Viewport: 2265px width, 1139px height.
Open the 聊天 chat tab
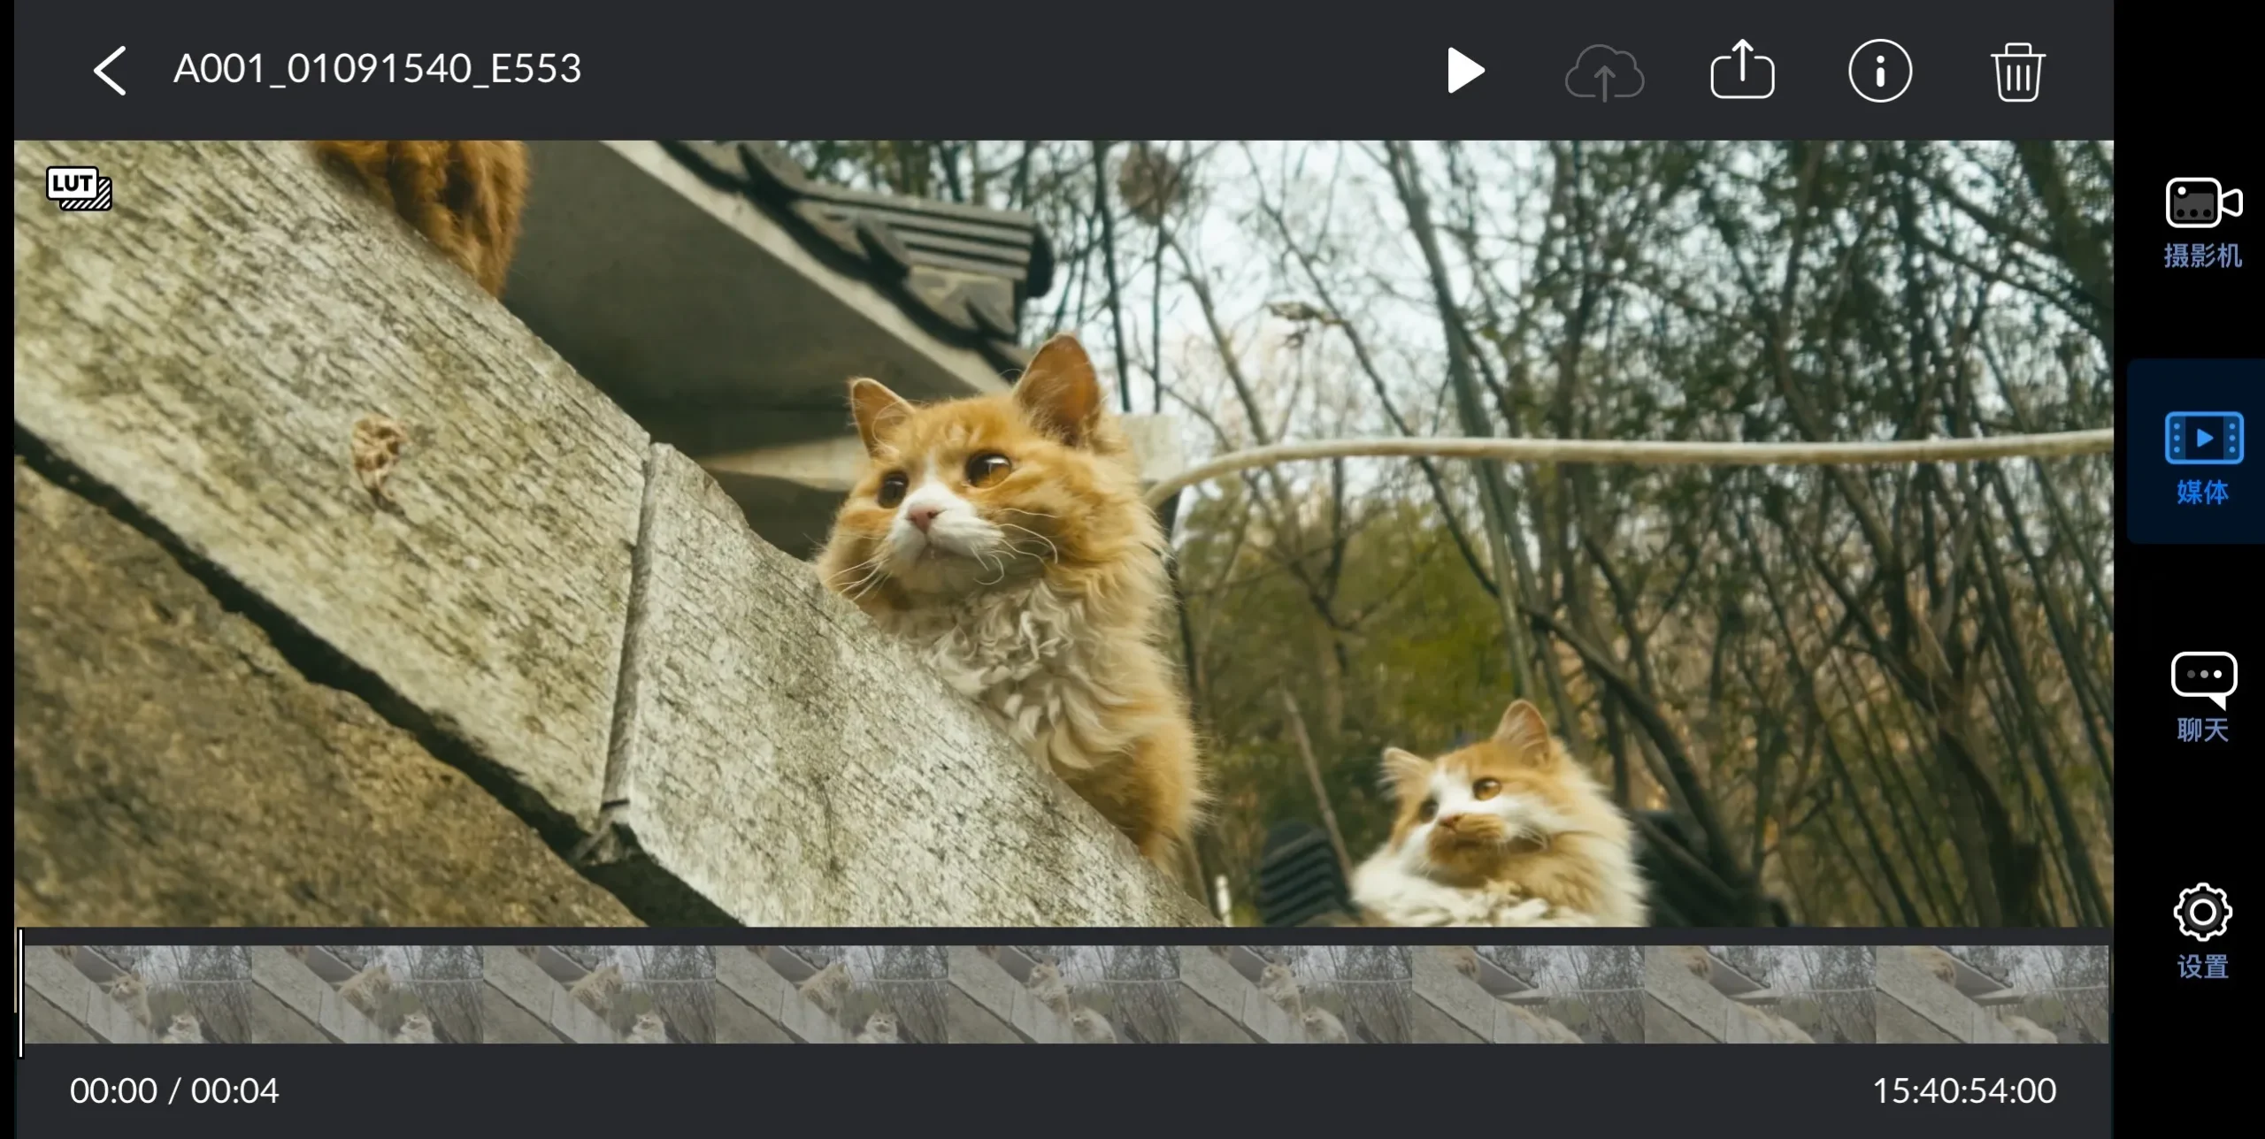point(2203,697)
